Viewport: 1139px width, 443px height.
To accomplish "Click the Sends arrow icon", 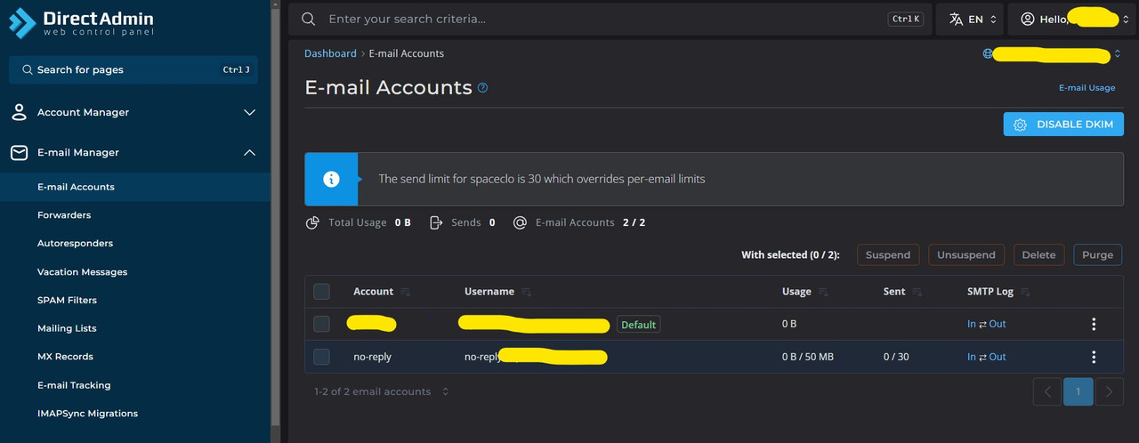I will click(436, 222).
